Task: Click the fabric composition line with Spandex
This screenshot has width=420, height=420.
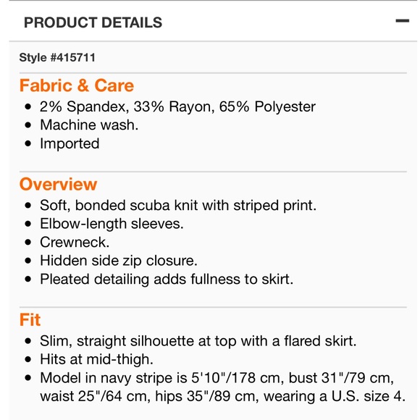Action: pyautogui.click(x=177, y=106)
